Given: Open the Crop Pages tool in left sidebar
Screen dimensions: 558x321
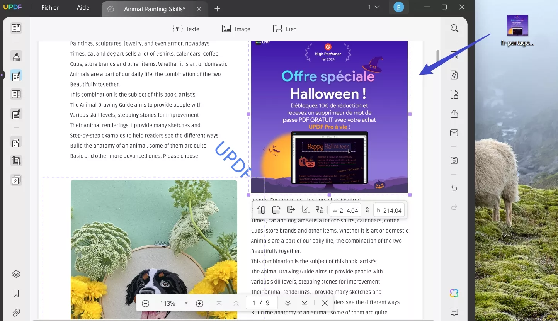Looking at the screenshot, I should tap(16, 161).
